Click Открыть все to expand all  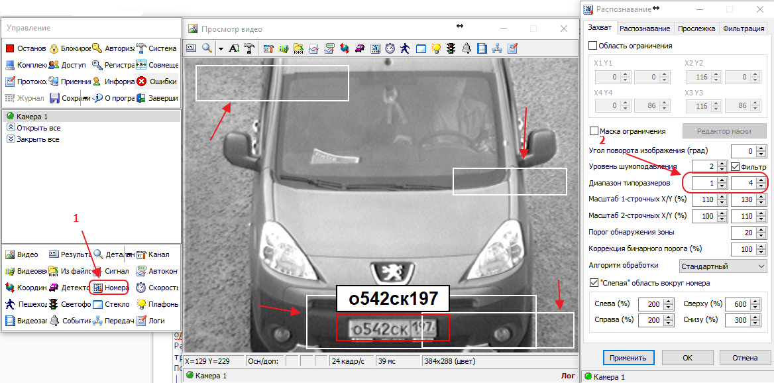click(38, 128)
